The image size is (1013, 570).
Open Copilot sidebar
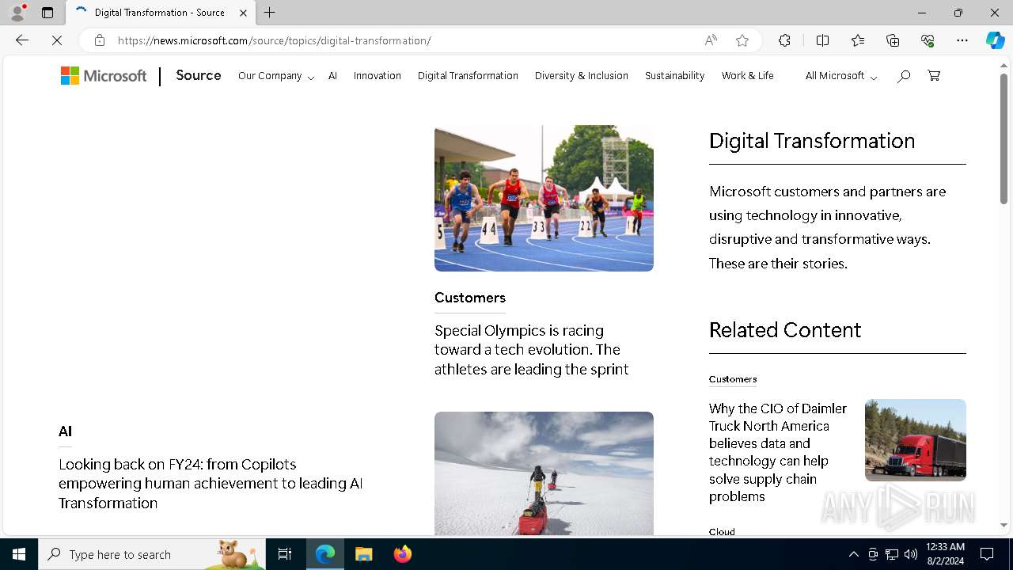[995, 40]
